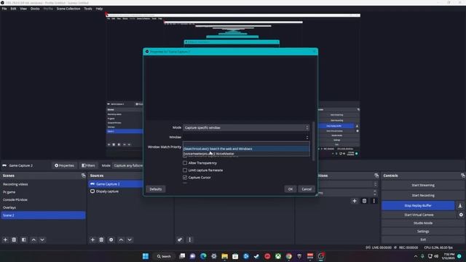Click the Properties dialog vertical scrollbar
This screenshot has height=262, width=466.
click(x=313, y=142)
